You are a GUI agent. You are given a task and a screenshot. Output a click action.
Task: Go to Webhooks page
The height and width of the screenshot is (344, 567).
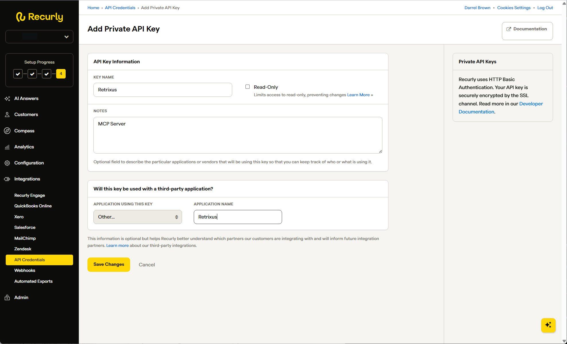click(25, 270)
